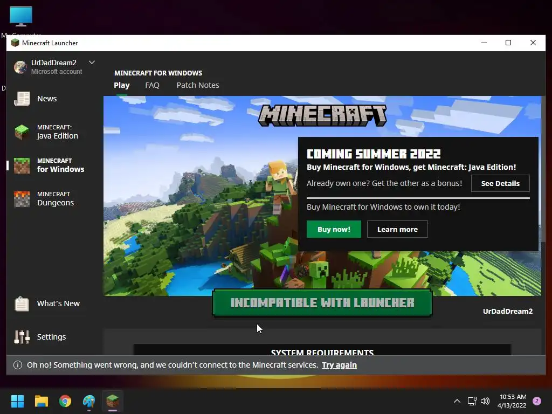
Task: Open File Explorer from the taskbar
Action: (42, 401)
